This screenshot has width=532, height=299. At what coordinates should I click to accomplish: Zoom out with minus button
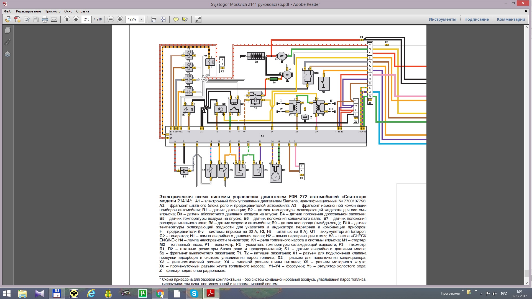111,19
